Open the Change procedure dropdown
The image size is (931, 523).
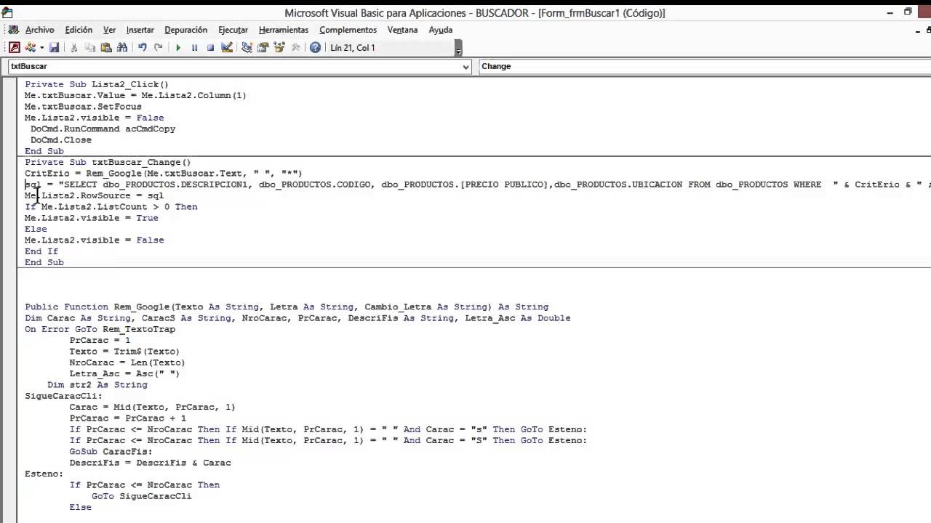pyautogui.click(x=705, y=66)
